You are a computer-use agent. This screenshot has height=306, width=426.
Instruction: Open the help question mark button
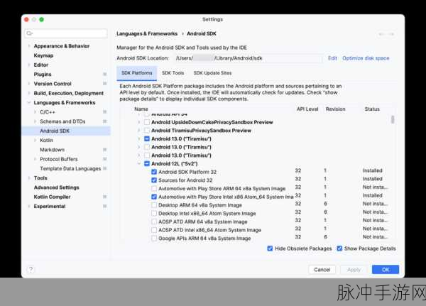point(31,269)
